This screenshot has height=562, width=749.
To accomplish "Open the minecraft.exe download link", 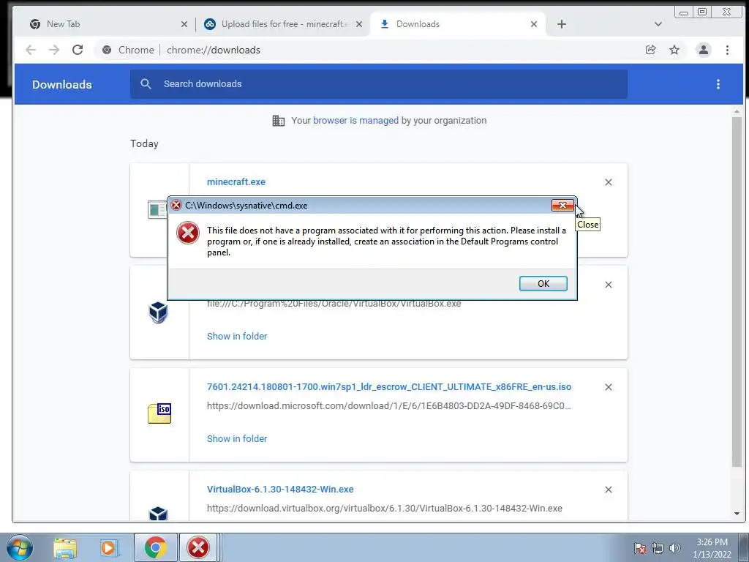I will tap(236, 181).
